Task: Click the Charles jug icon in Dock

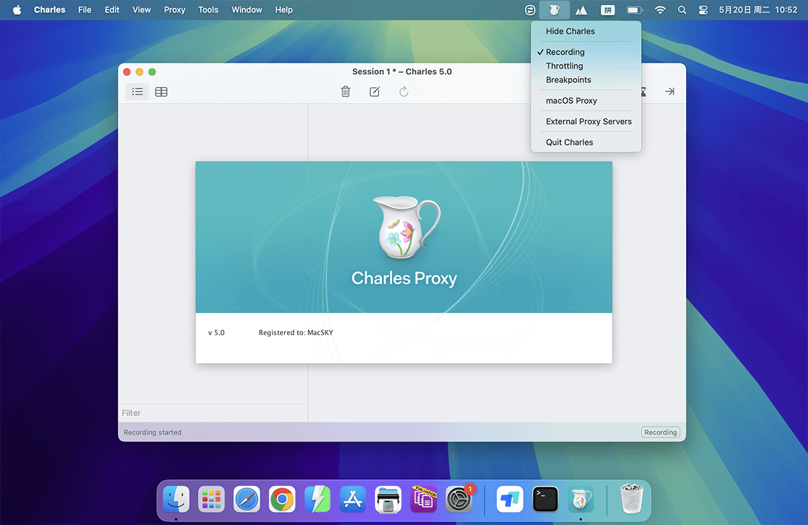Action: pos(580,499)
